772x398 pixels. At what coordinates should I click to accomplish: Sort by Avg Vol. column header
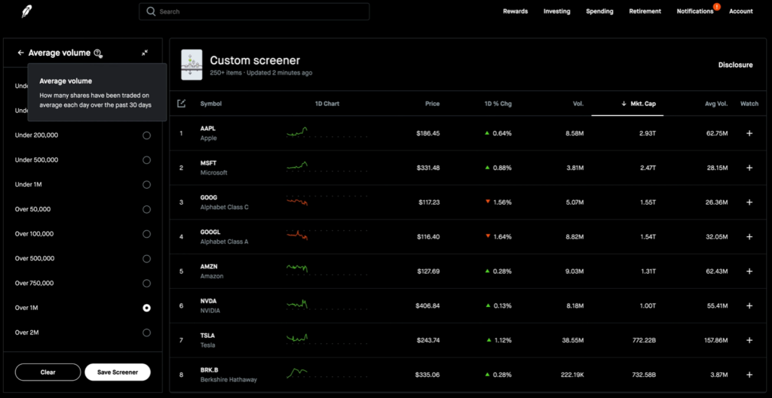tap(716, 104)
